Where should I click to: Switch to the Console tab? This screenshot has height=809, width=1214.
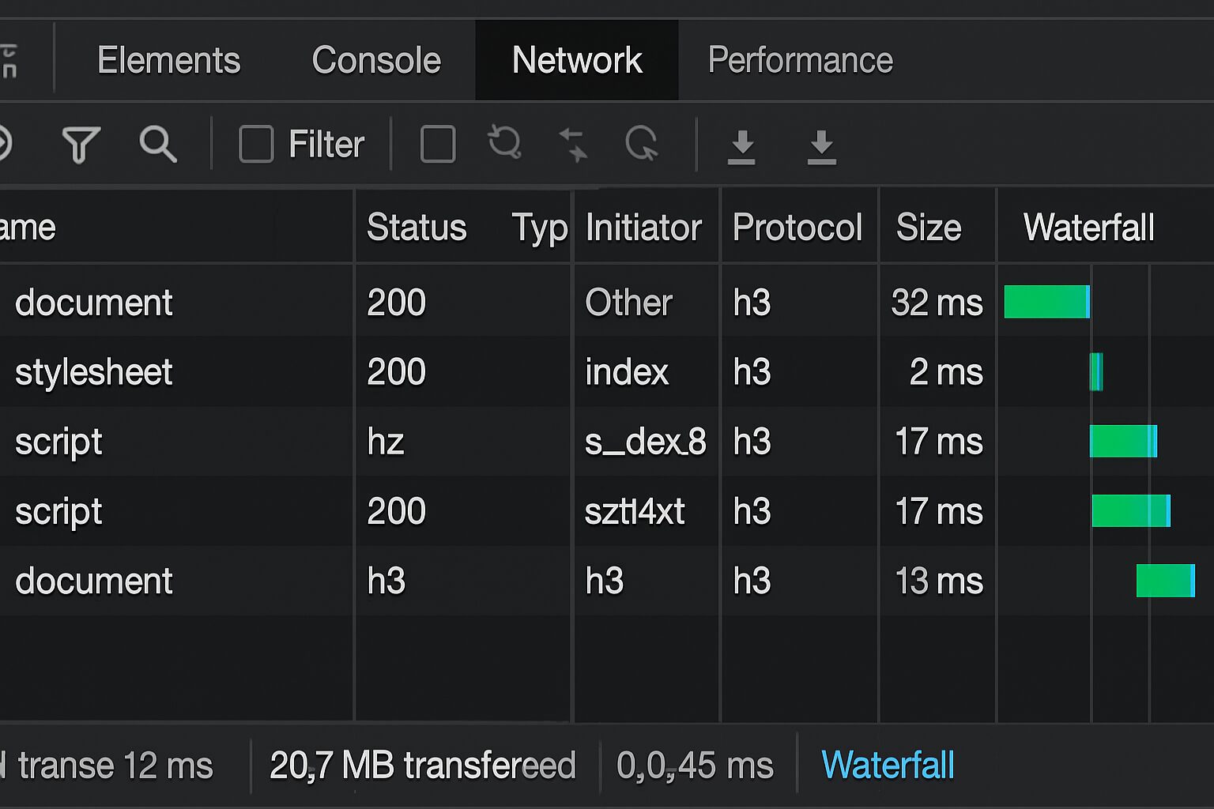(x=376, y=60)
